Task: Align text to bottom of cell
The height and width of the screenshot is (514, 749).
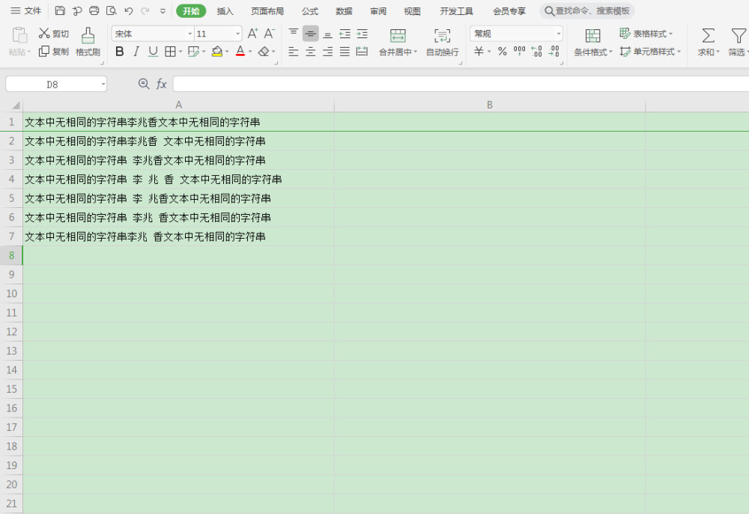Action: (x=328, y=34)
